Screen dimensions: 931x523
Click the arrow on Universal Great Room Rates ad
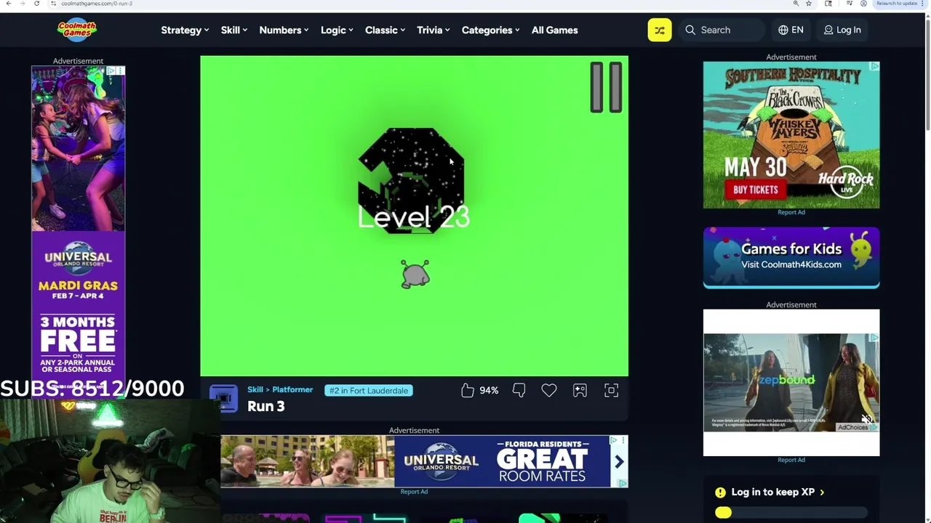[619, 462]
